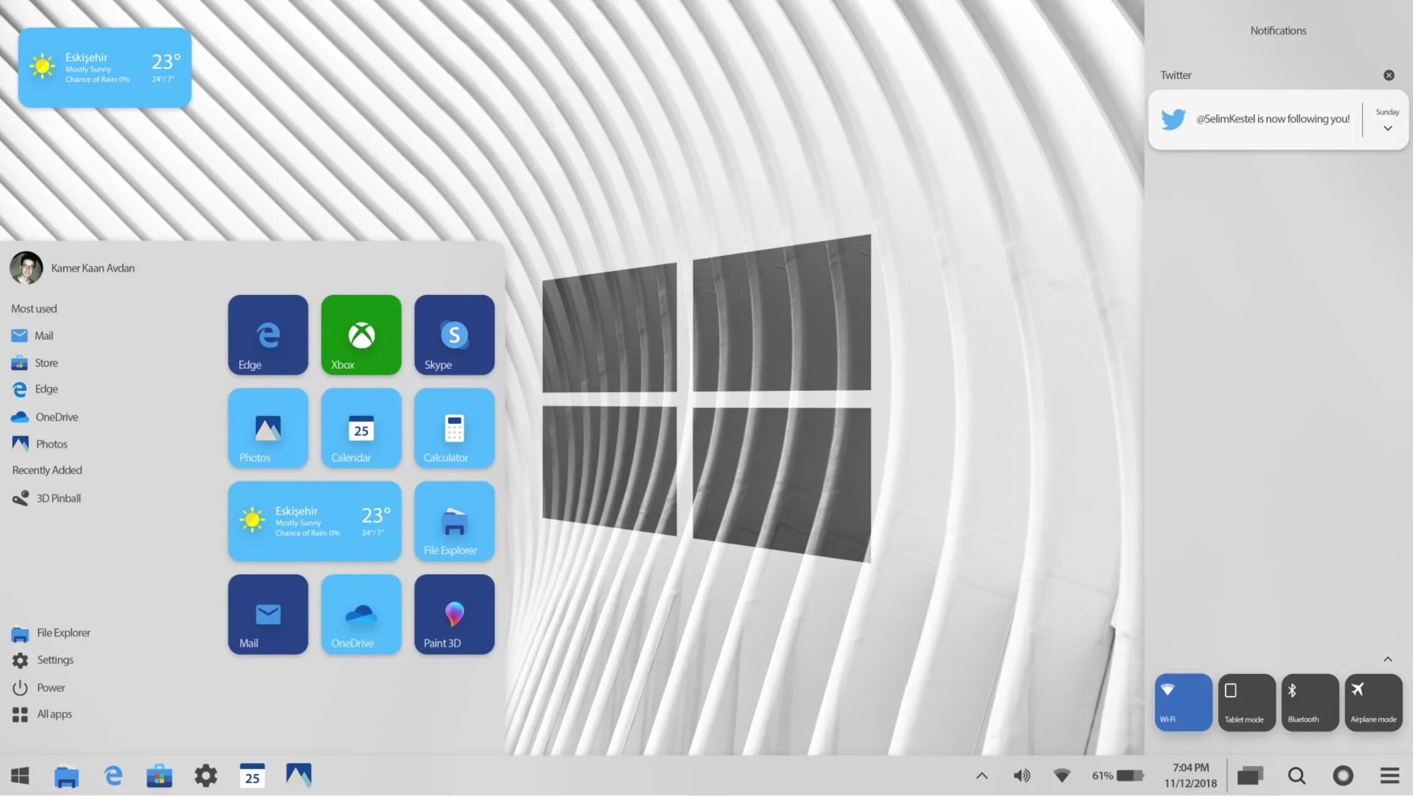Open the Xbox app tile
Image resolution: width=1413 pixels, height=798 pixels.
click(x=361, y=334)
